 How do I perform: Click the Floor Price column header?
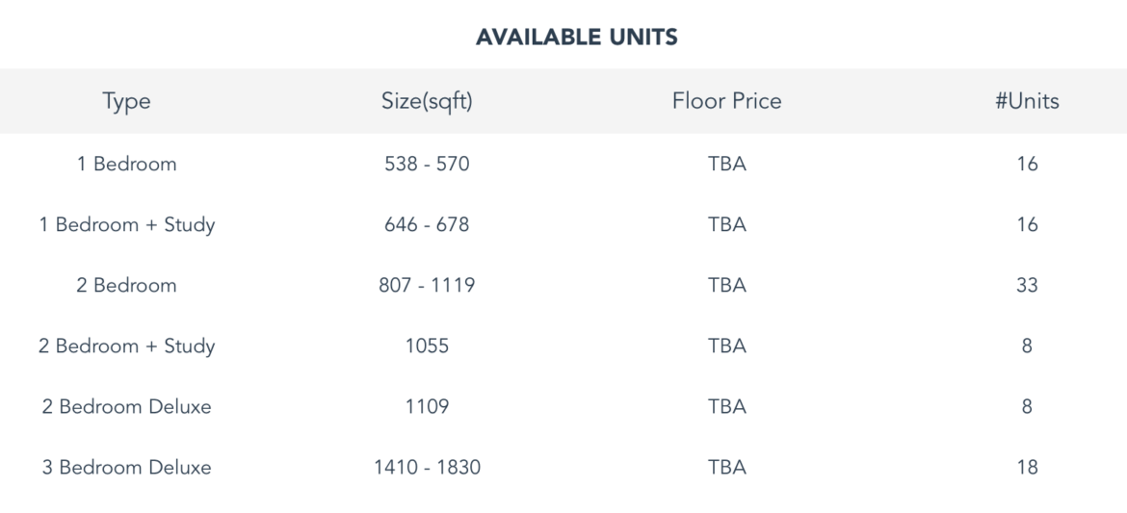pos(726,101)
